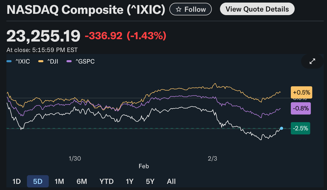Click the purple ^GSPC legend color marker
This screenshot has height=190, width=327.
click(69, 61)
